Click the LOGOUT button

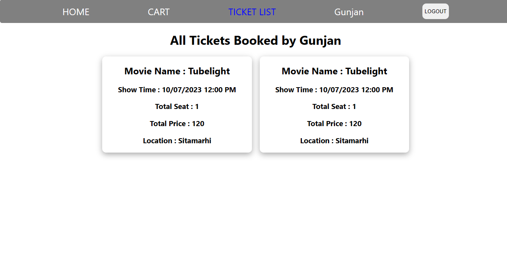[x=435, y=11]
